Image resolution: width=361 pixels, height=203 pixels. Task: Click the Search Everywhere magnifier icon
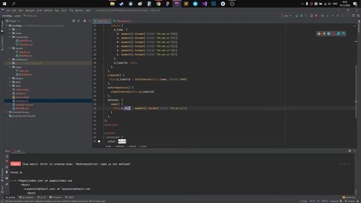[x=358, y=16]
